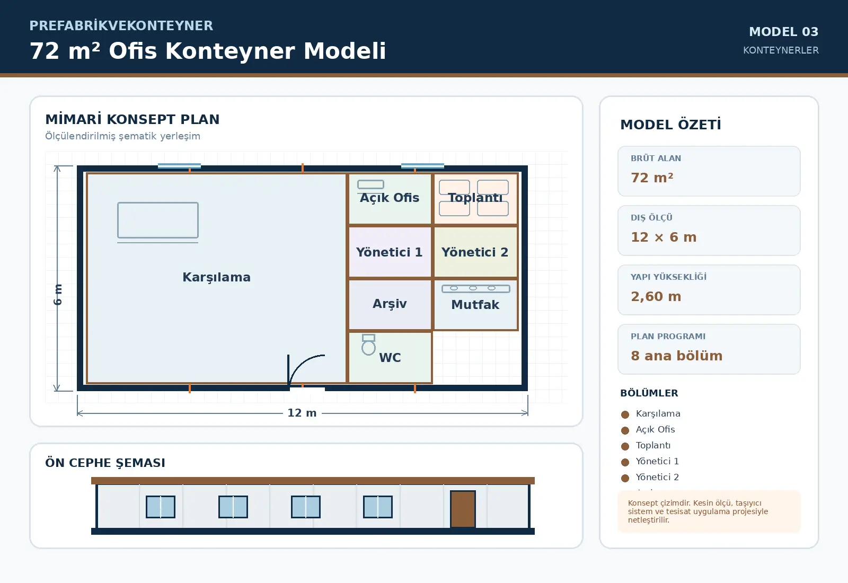The width and height of the screenshot is (848, 583).
Task: Select the Açık Ofis room on the plan
Action: (x=390, y=199)
